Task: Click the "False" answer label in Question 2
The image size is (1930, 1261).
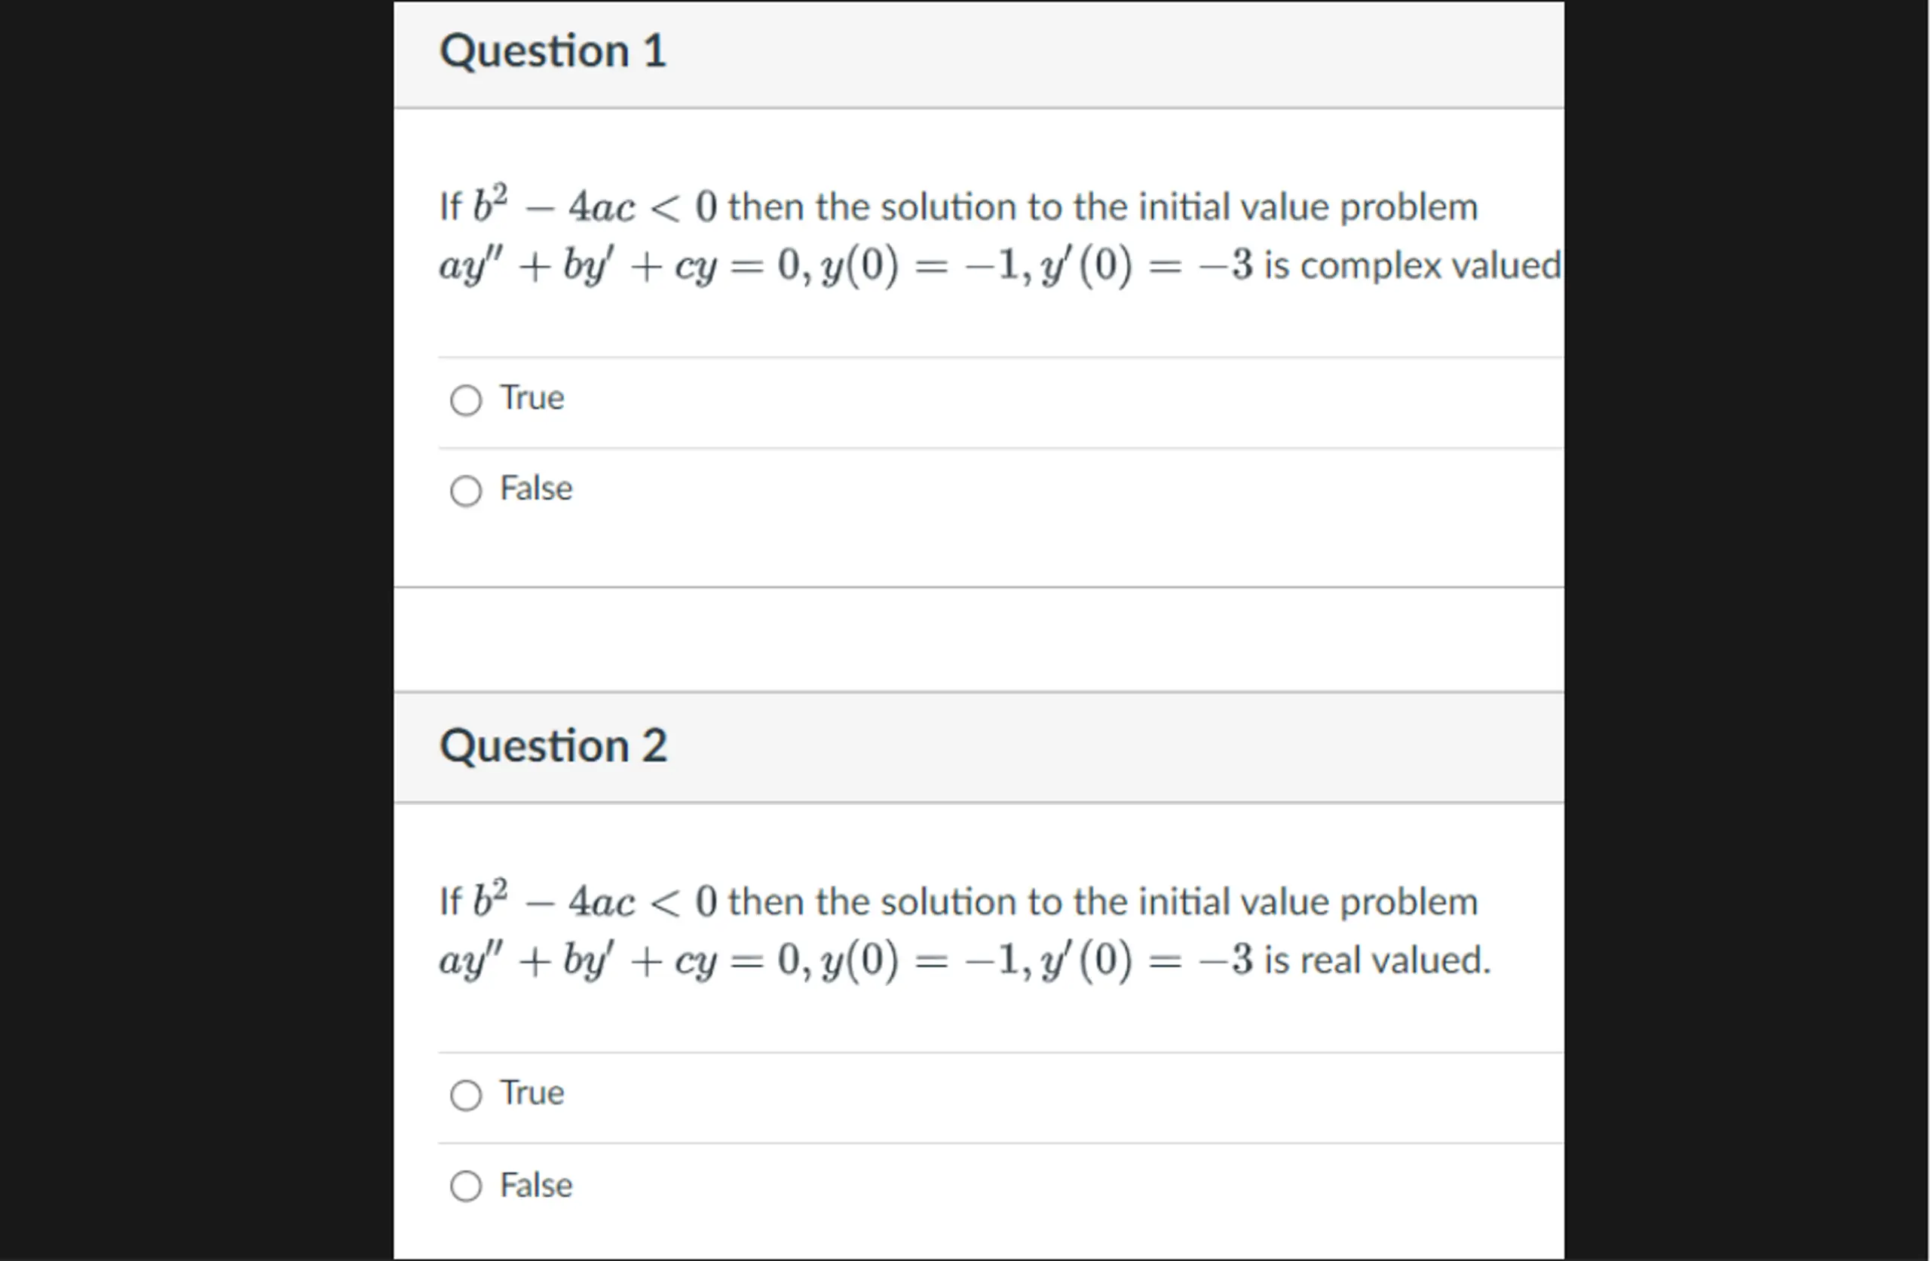Action: (536, 1186)
